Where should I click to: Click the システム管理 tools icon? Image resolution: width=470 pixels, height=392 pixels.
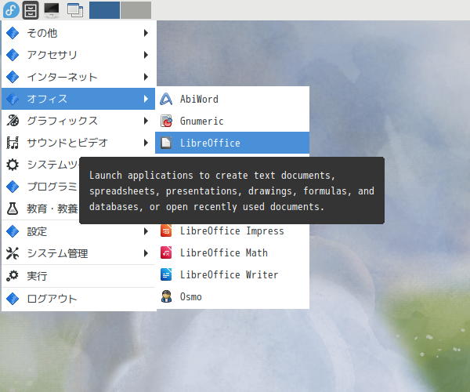tap(13, 253)
